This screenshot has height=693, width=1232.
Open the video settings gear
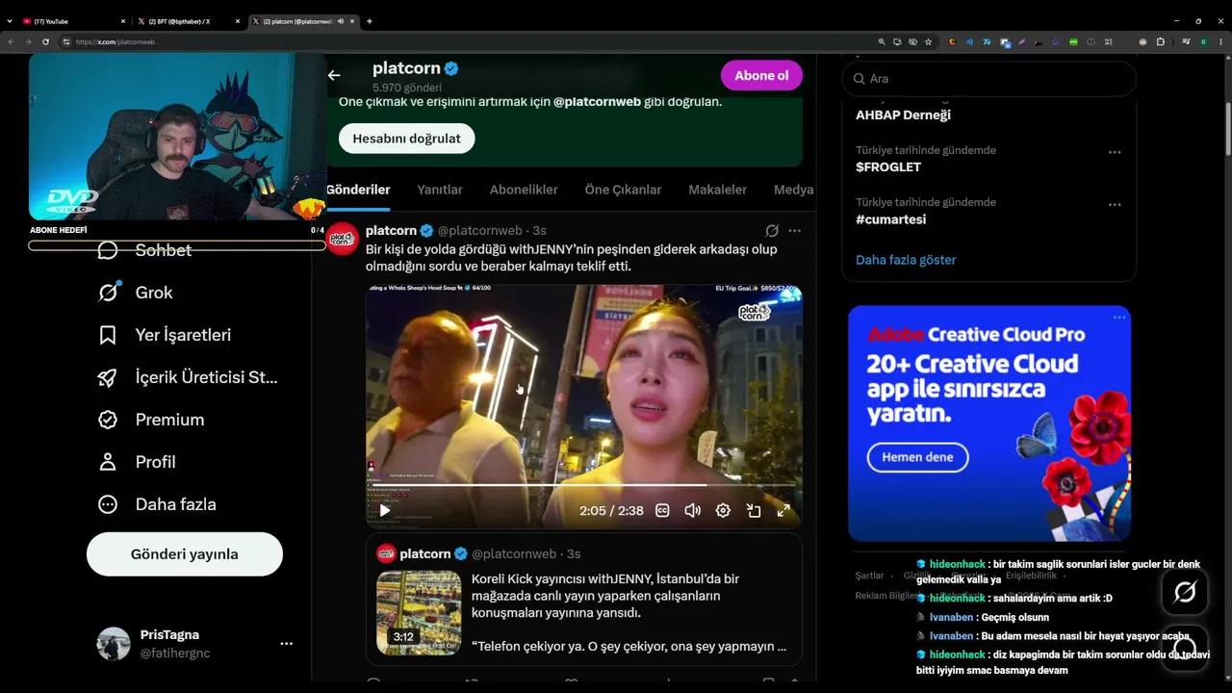point(723,511)
